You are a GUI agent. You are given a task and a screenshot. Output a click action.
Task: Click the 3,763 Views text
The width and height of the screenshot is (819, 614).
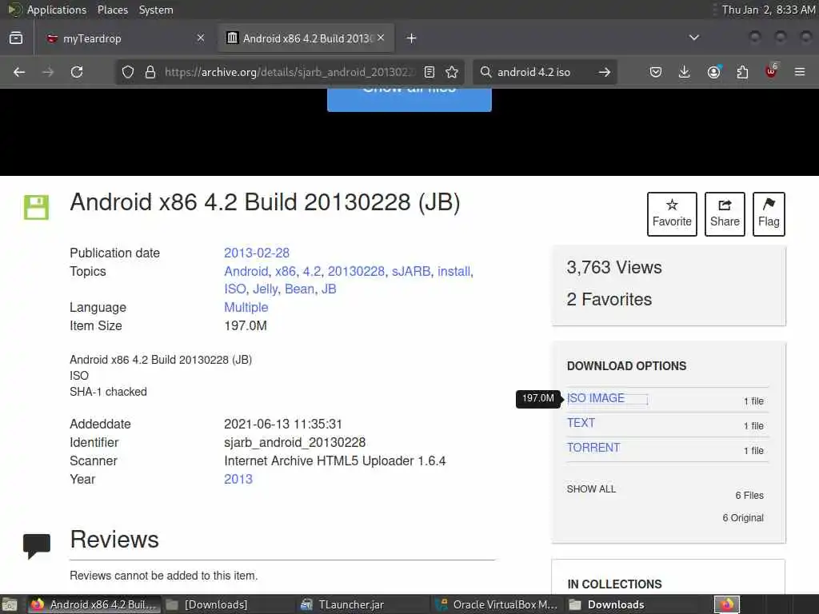point(614,267)
